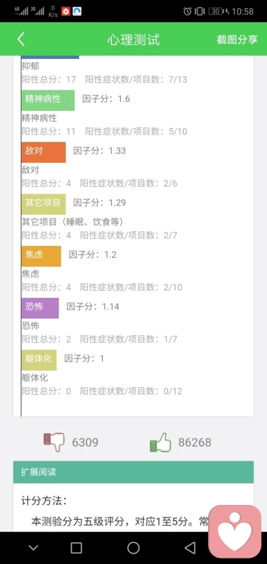The image size is (267, 564).
Task: Open 截图分享 screenshot sharing
Action: pyautogui.click(x=237, y=40)
